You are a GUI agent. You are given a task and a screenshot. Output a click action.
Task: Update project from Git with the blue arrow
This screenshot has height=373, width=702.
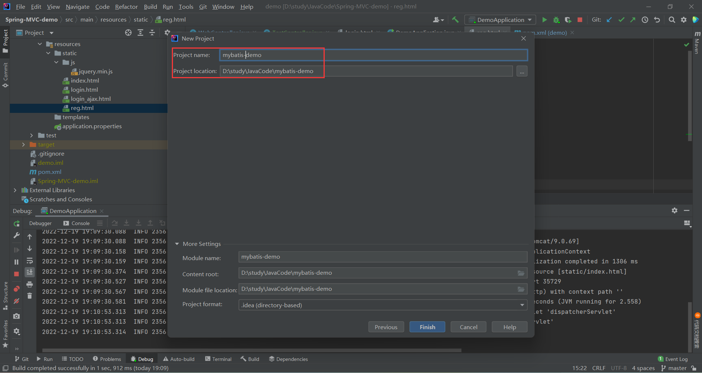point(609,20)
